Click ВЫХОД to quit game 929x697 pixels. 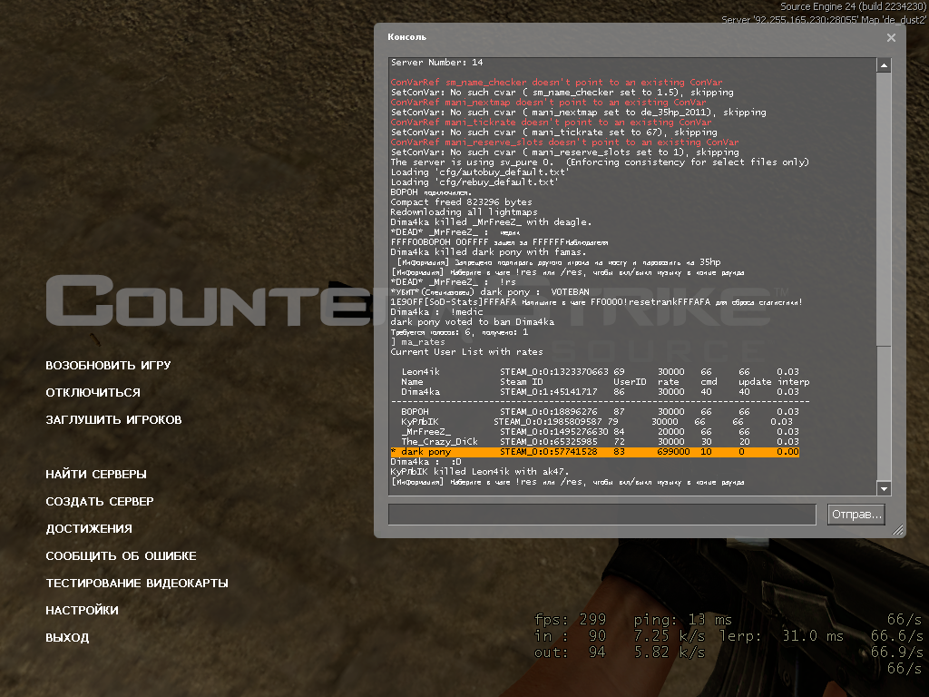pyautogui.click(x=67, y=638)
